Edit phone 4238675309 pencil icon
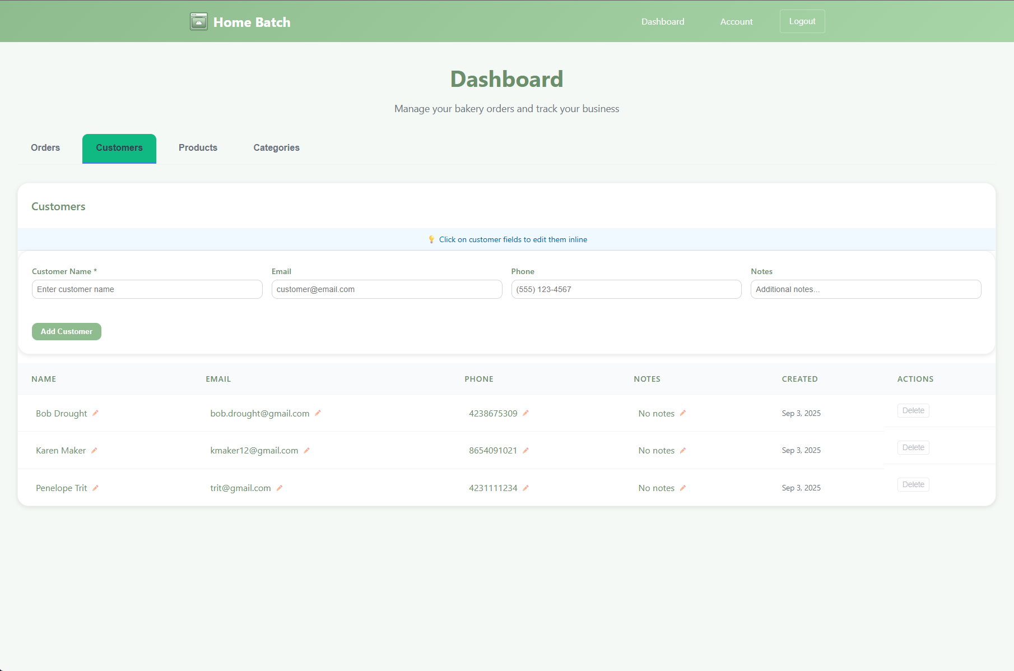This screenshot has height=671, width=1014. tap(525, 413)
